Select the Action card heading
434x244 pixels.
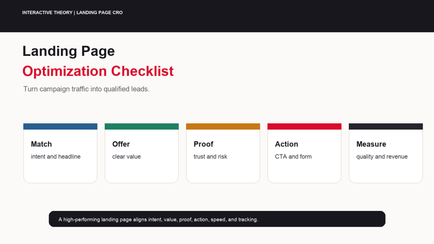pyautogui.click(x=287, y=144)
